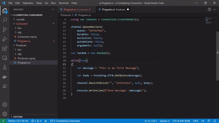219x123 pixels.
Task: Change indentation via Spaces: 4
Action: [x=165, y=121]
